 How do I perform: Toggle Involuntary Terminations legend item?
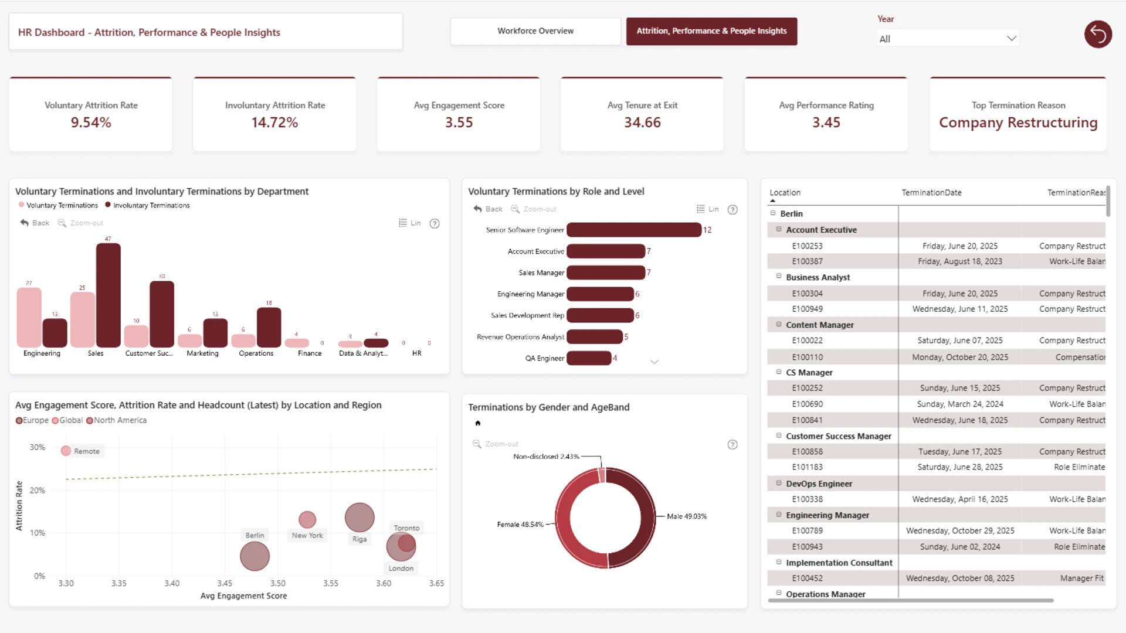click(147, 205)
